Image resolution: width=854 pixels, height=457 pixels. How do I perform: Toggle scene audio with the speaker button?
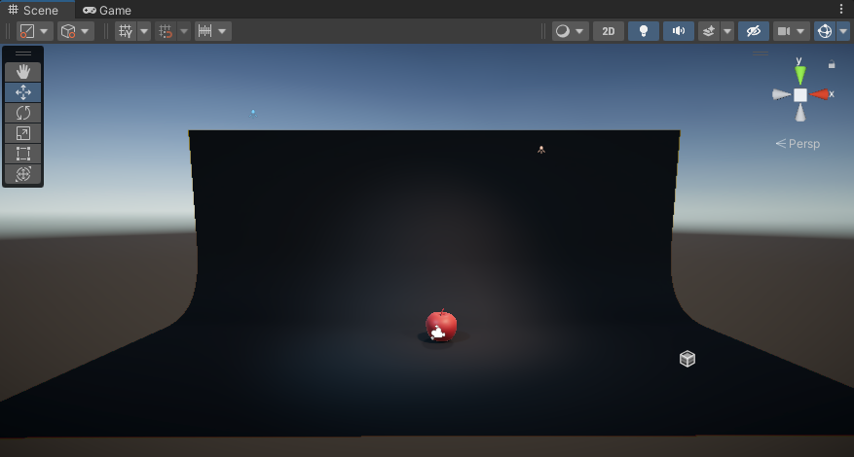[x=678, y=31]
